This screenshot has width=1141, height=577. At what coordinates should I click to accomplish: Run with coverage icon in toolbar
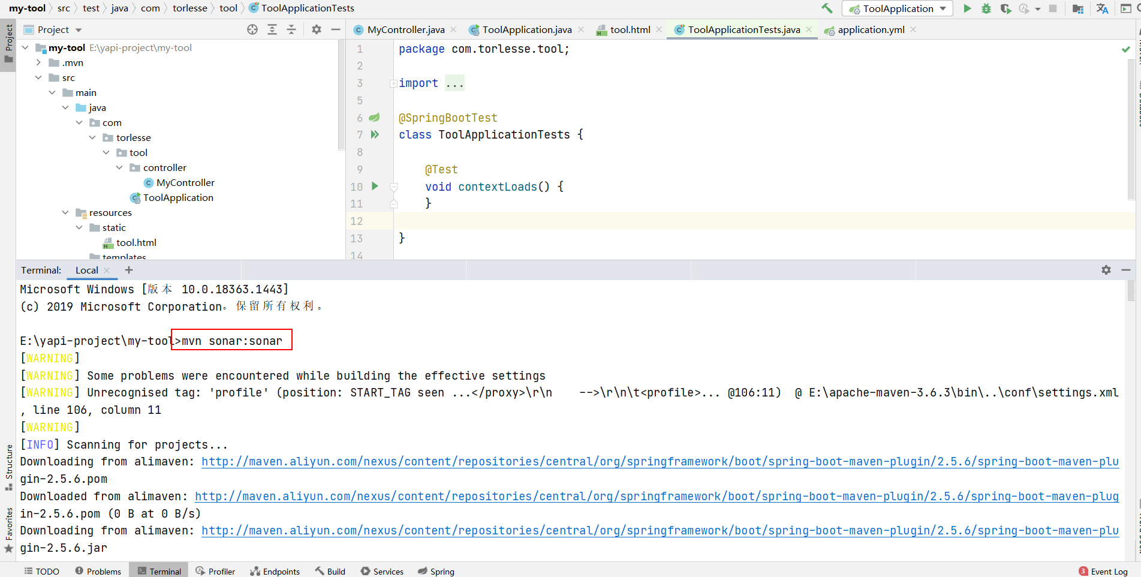(1006, 8)
